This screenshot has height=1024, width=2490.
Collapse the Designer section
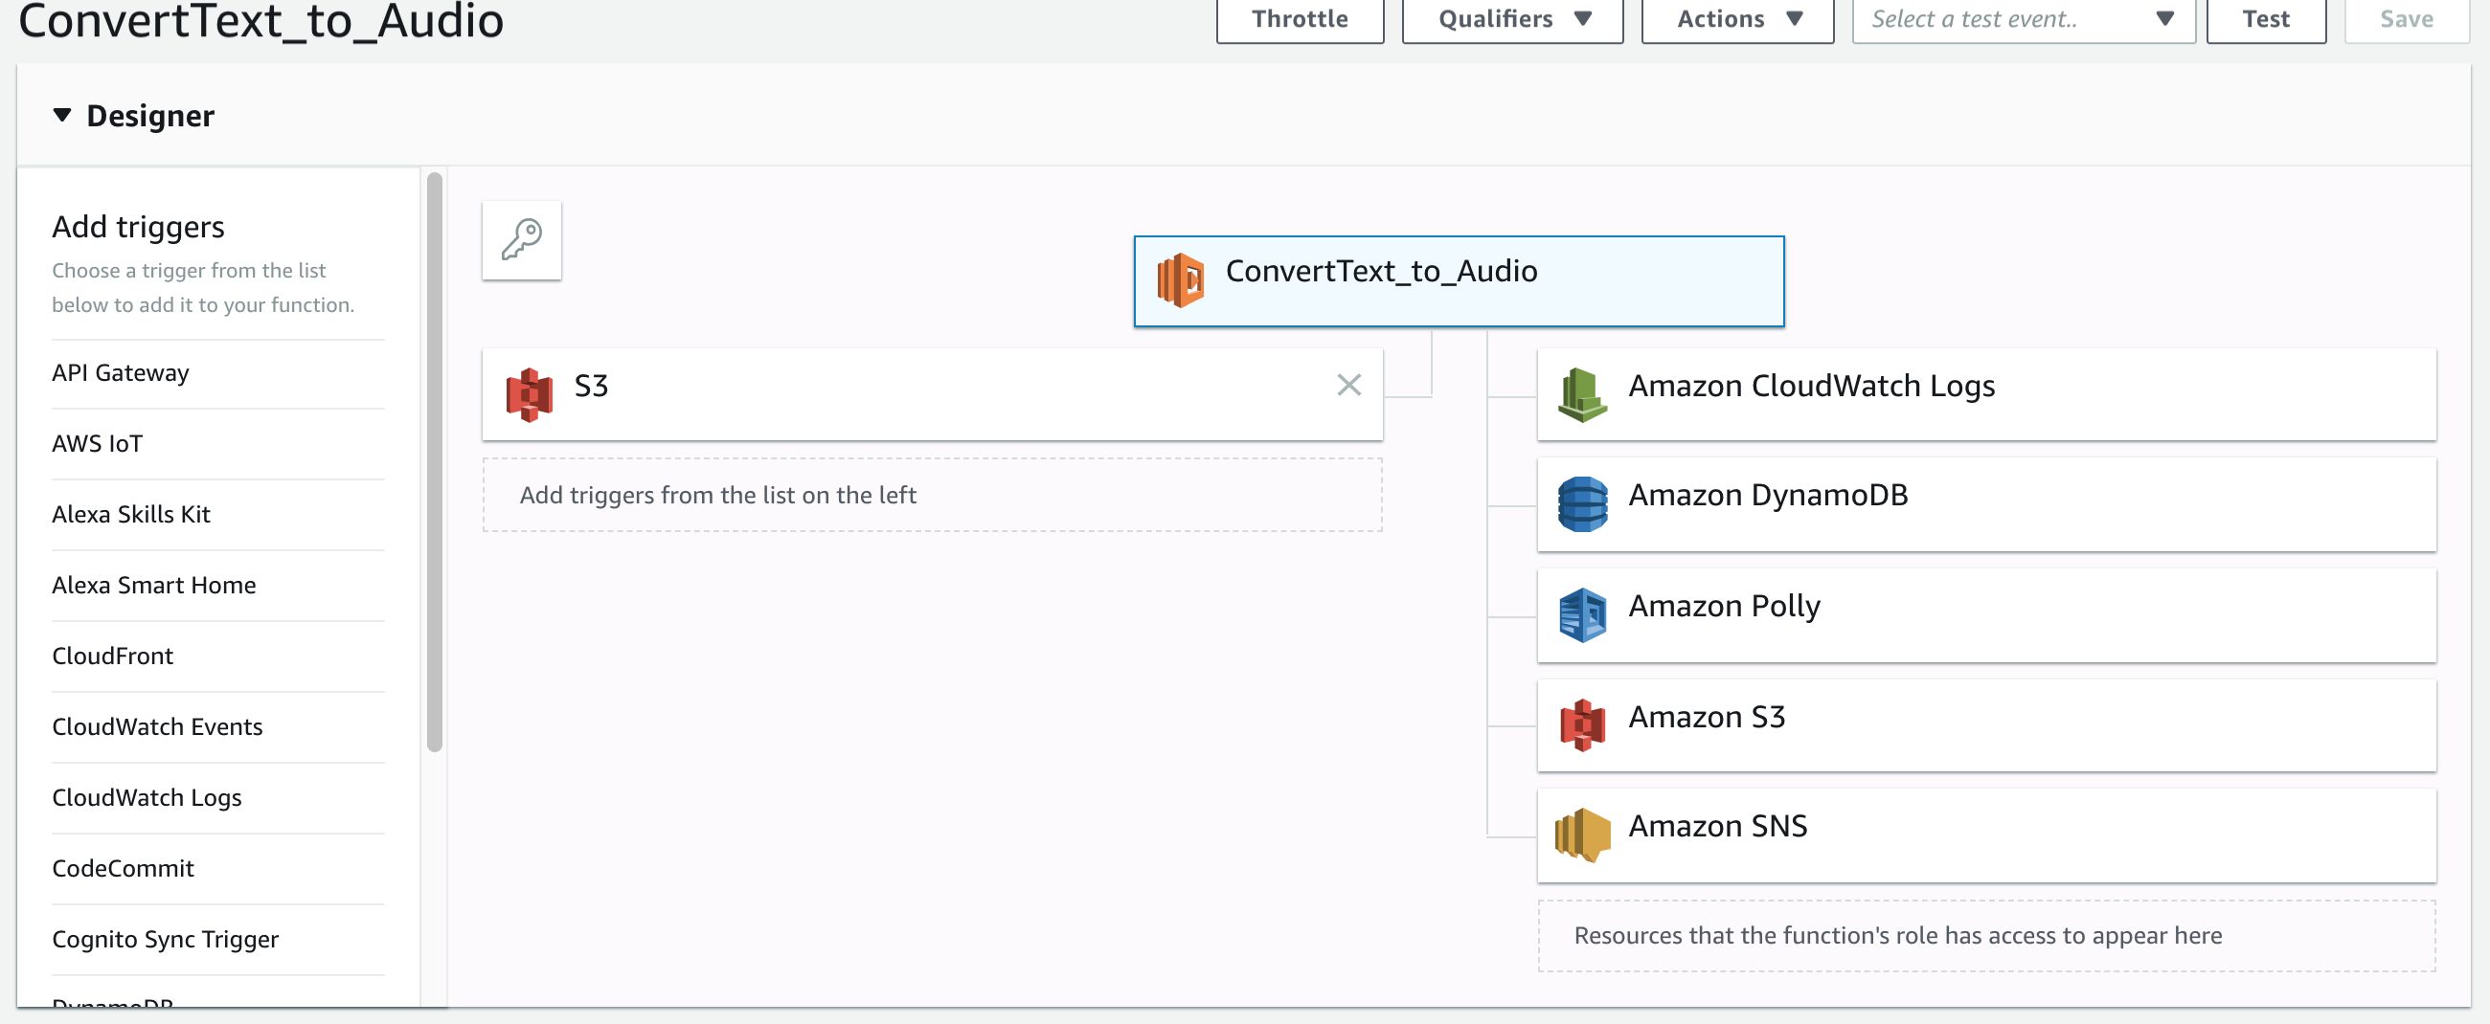(x=62, y=115)
